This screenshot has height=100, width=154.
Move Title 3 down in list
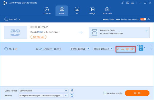point(151,49)
